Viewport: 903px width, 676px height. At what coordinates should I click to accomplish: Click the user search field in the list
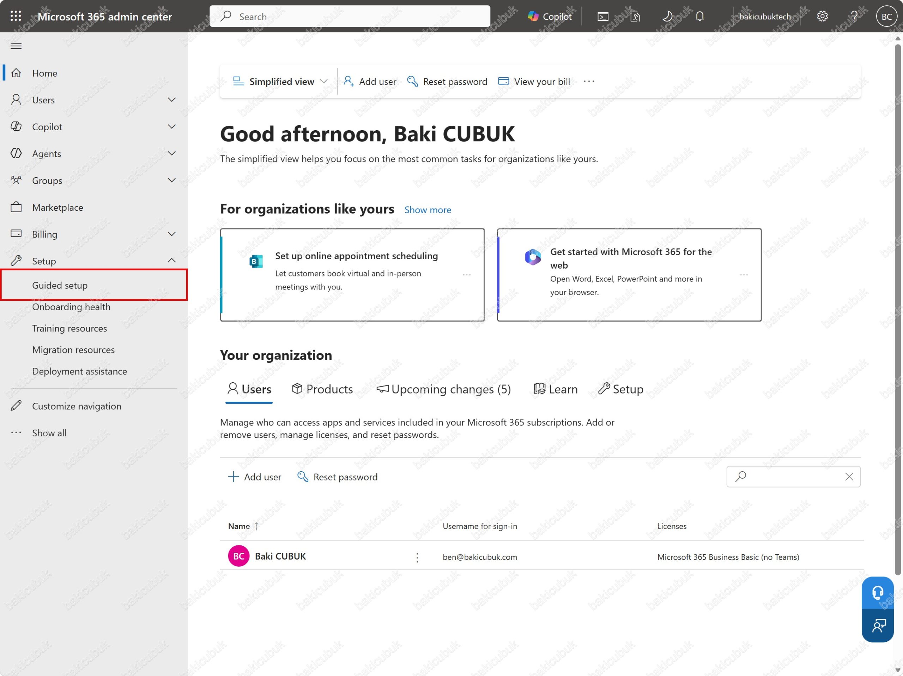(x=793, y=477)
